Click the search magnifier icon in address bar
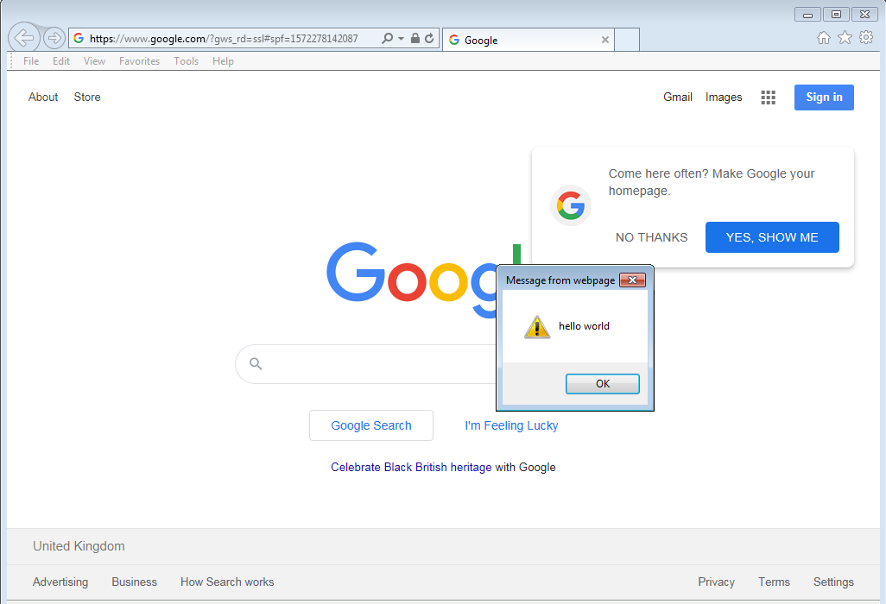The image size is (886, 604). (x=387, y=39)
